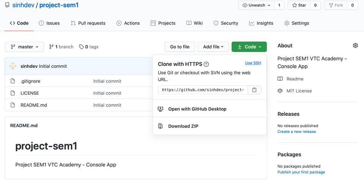Select the HTTPS clone URL field

203,90
